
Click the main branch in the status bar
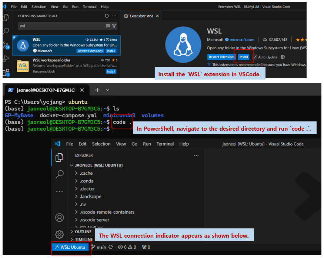[x=99, y=247]
